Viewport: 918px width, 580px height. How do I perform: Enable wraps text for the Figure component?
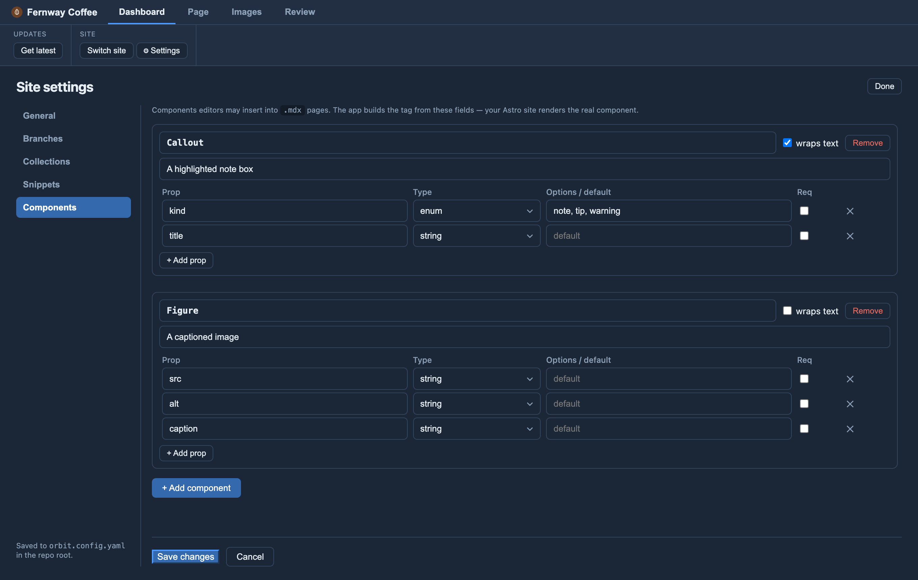point(787,311)
